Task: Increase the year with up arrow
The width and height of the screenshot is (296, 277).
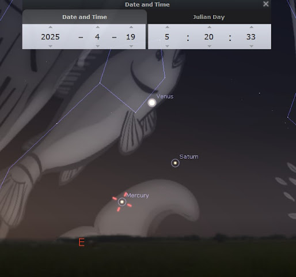Action: pyautogui.click(x=50, y=27)
